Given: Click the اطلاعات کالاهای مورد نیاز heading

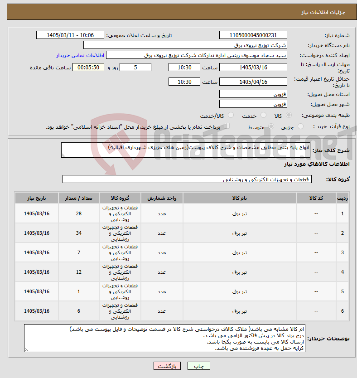Looking at the screenshot, I should (x=317, y=164).
